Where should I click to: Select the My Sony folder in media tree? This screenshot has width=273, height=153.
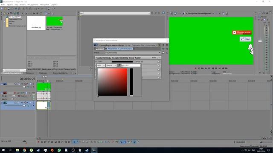12,21
